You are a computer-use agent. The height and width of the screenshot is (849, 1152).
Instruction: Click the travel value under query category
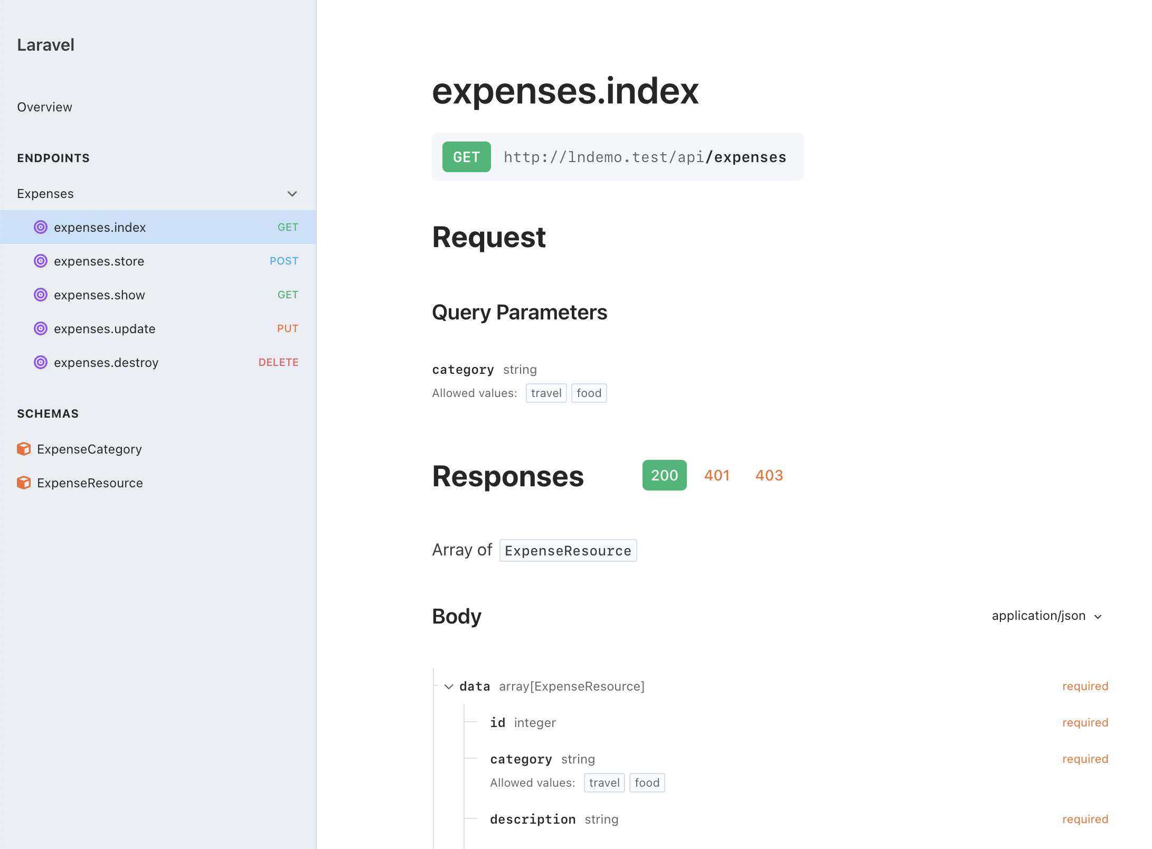[546, 393]
